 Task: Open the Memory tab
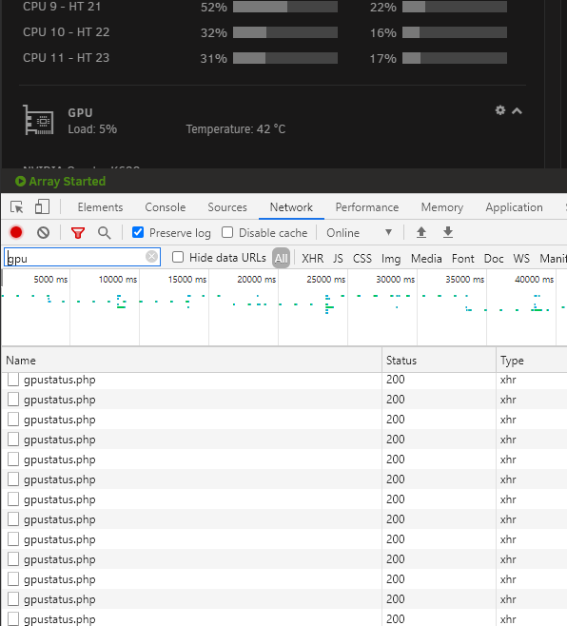coord(442,207)
